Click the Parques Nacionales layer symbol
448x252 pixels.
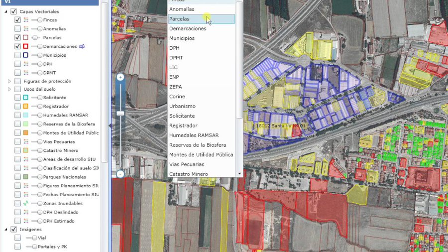coord(26,177)
